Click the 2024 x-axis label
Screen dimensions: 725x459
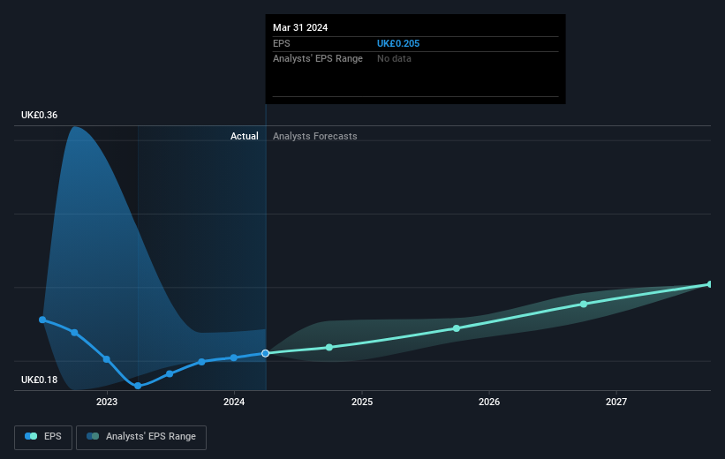(234, 402)
